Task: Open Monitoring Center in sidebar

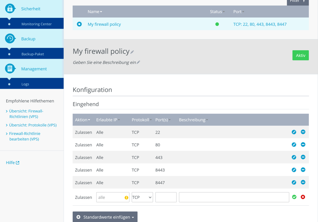Action: [37, 24]
